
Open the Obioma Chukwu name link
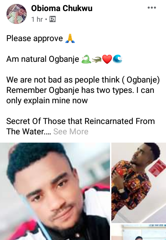click(62, 8)
